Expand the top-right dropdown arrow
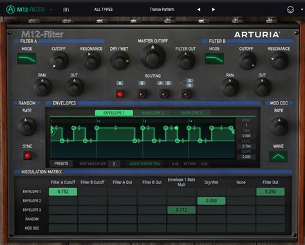 click(x=302, y=10)
